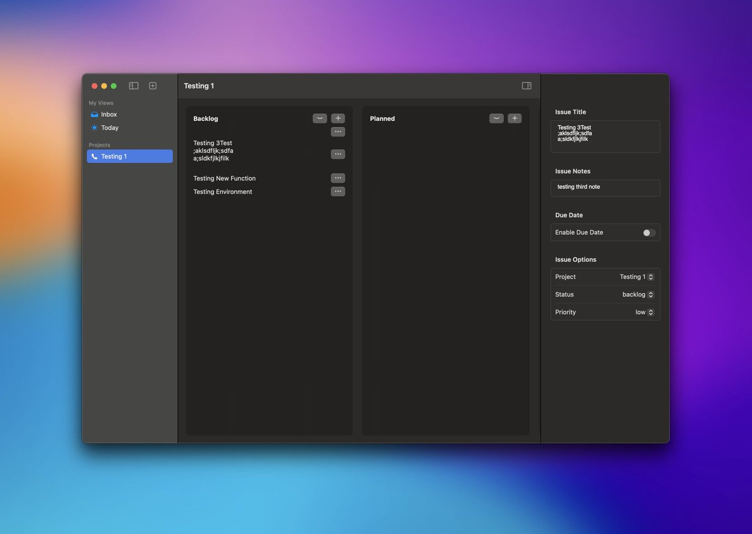Minimize the window with yellow button
Image resolution: width=752 pixels, height=534 pixels.
coord(104,86)
